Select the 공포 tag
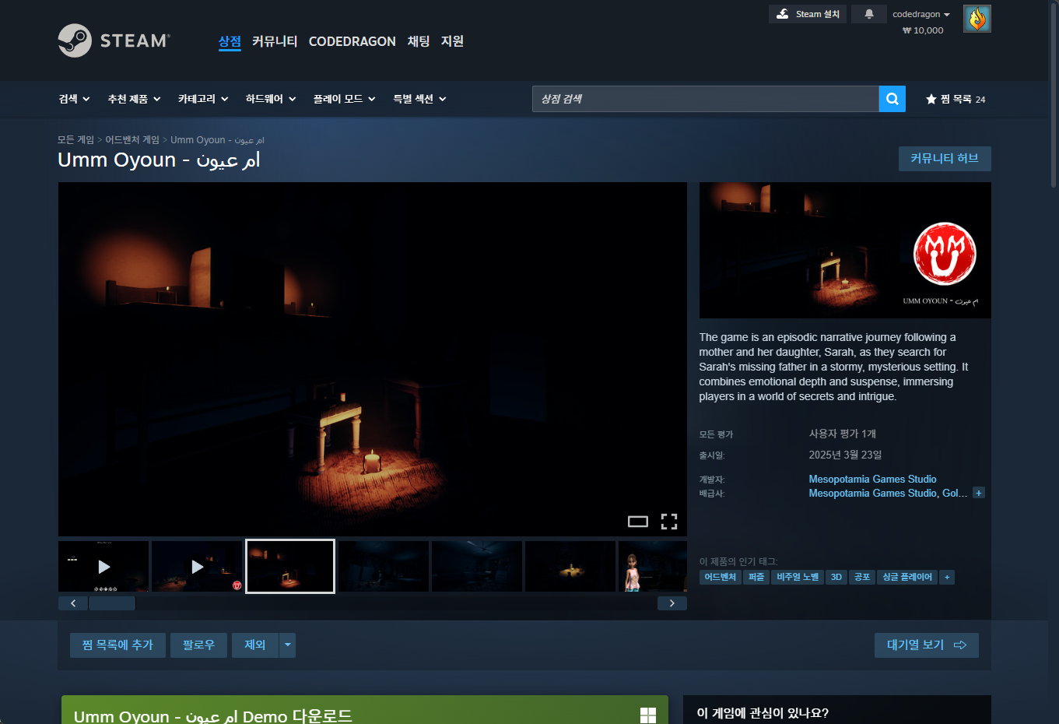Image resolution: width=1059 pixels, height=724 pixels. click(862, 577)
